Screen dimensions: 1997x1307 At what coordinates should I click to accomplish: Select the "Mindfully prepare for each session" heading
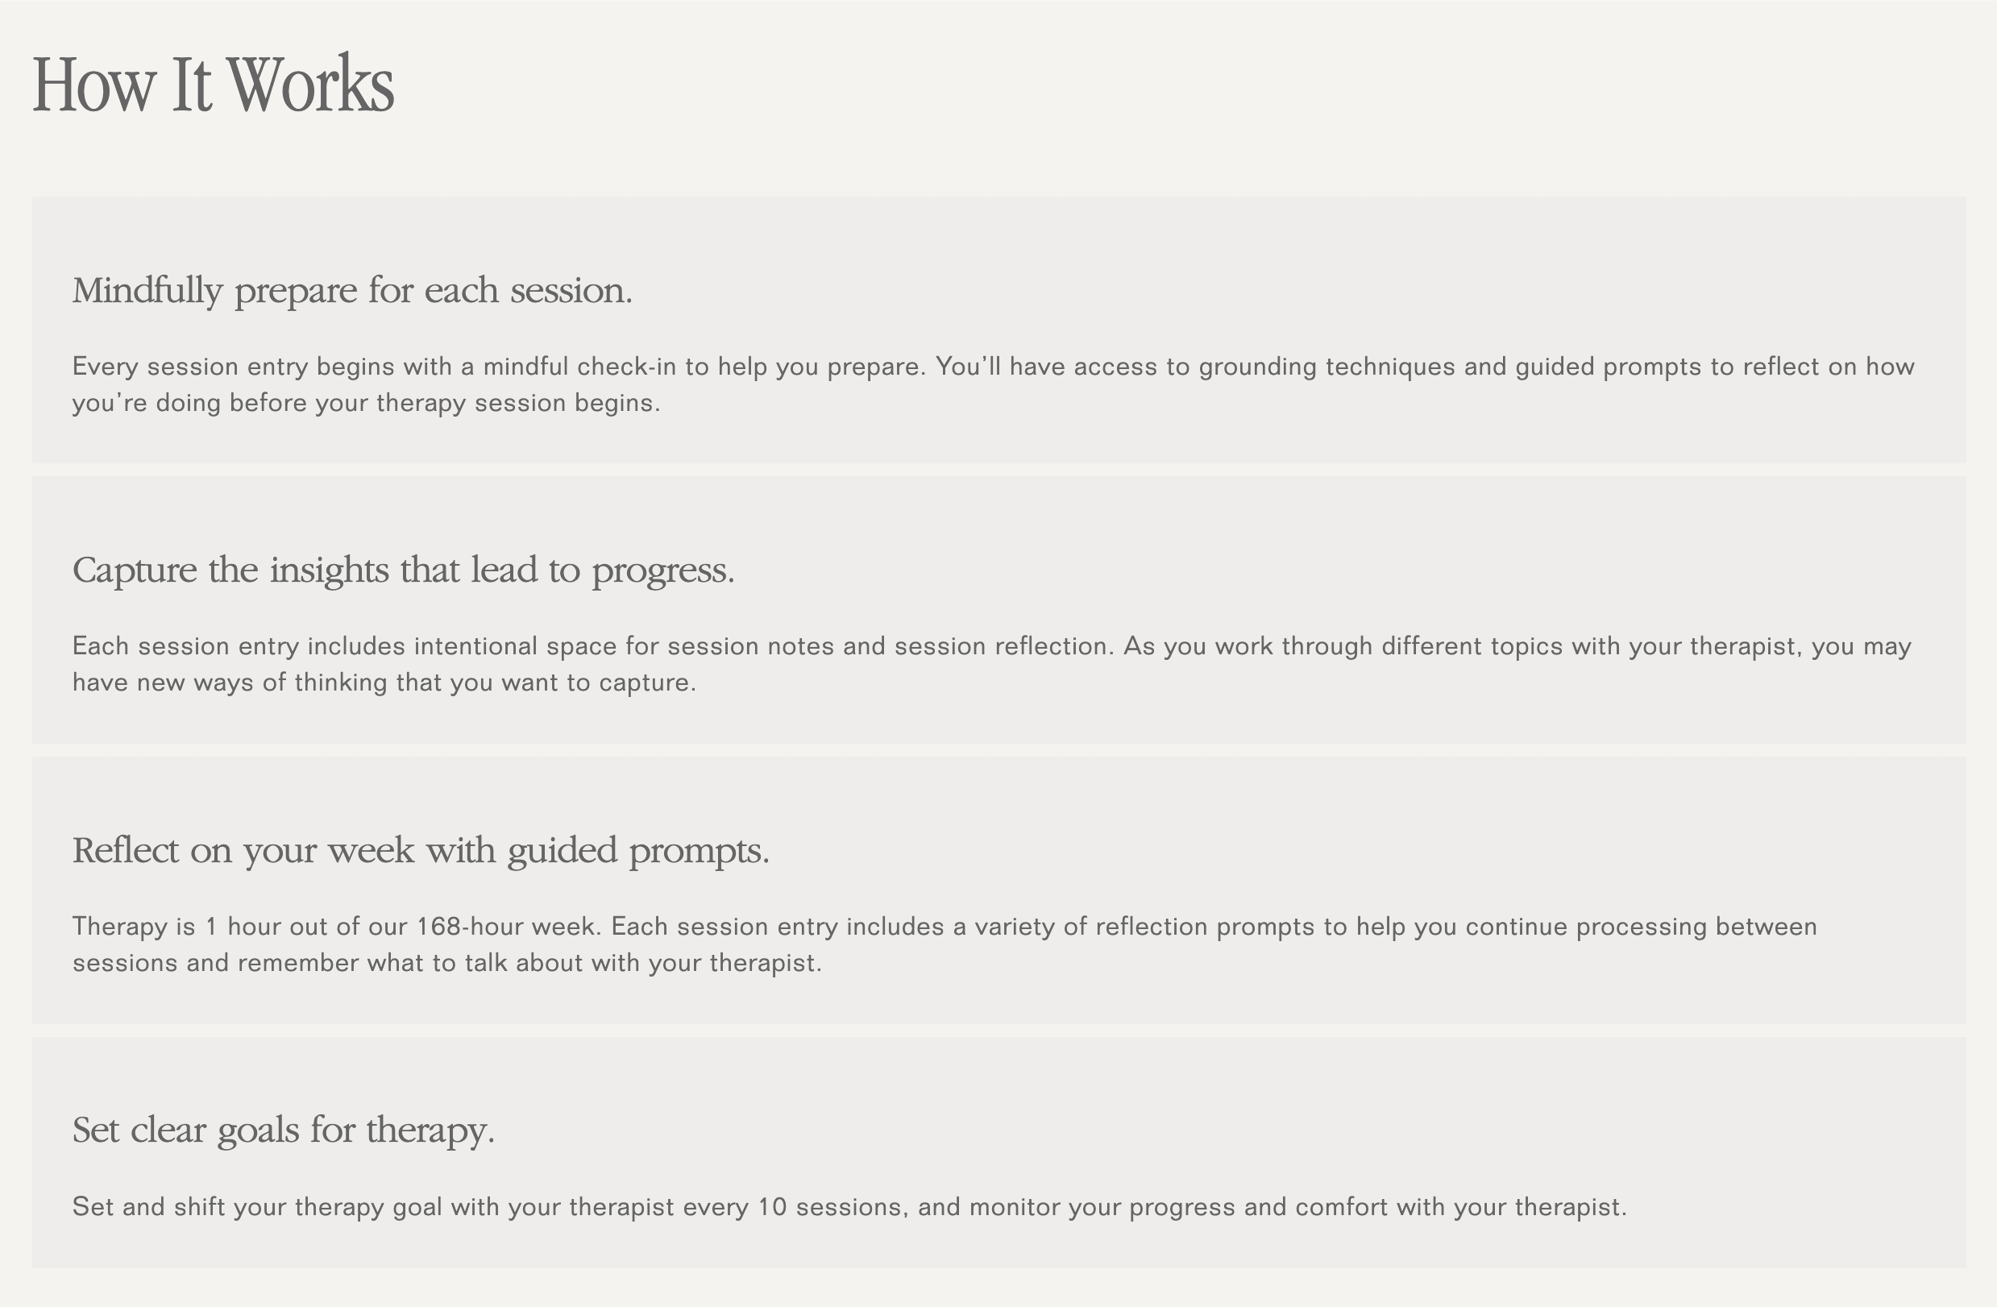(x=352, y=290)
